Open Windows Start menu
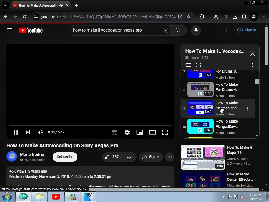269x202 pixels. [x=7, y=197]
